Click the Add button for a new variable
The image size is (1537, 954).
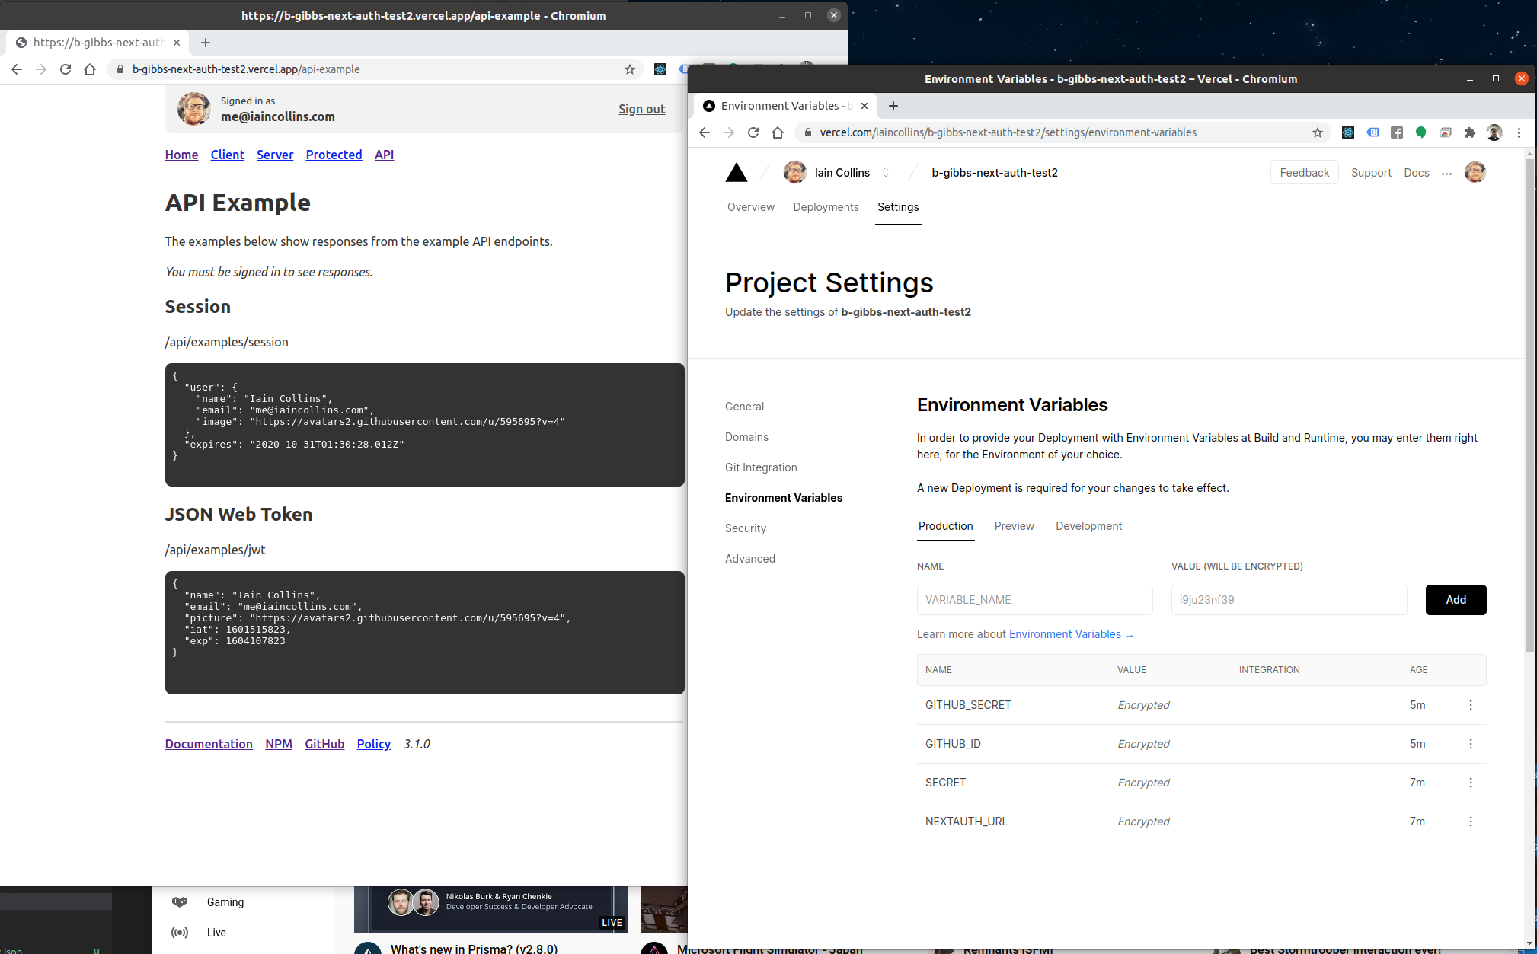[1456, 600]
